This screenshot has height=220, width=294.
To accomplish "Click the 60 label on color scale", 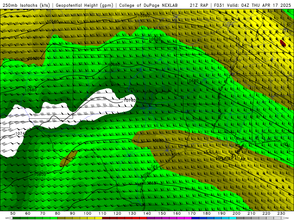I will [28, 213].
